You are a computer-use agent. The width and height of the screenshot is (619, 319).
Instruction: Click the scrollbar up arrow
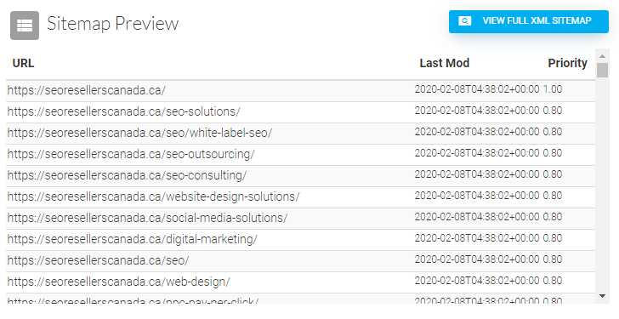click(602, 56)
